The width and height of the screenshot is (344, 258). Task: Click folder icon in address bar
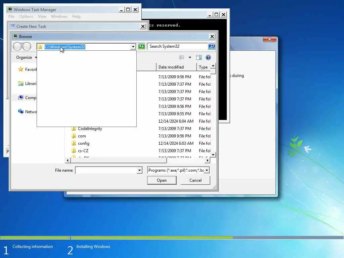(40, 47)
